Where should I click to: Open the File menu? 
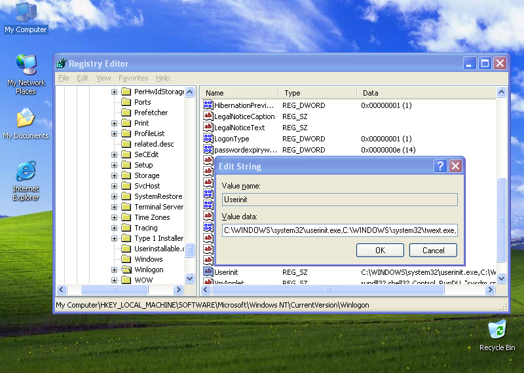click(64, 78)
